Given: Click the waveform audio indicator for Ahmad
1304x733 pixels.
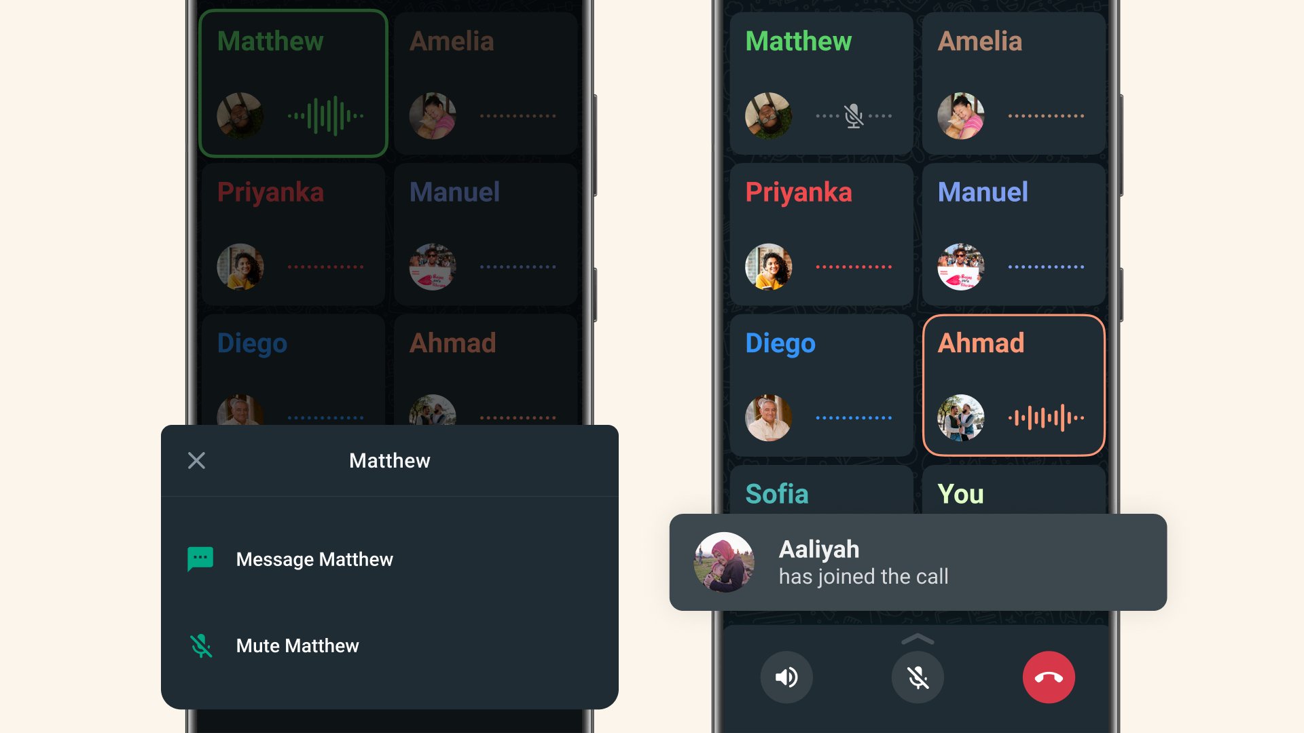Looking at the screenshot, I should point(1043,416).
